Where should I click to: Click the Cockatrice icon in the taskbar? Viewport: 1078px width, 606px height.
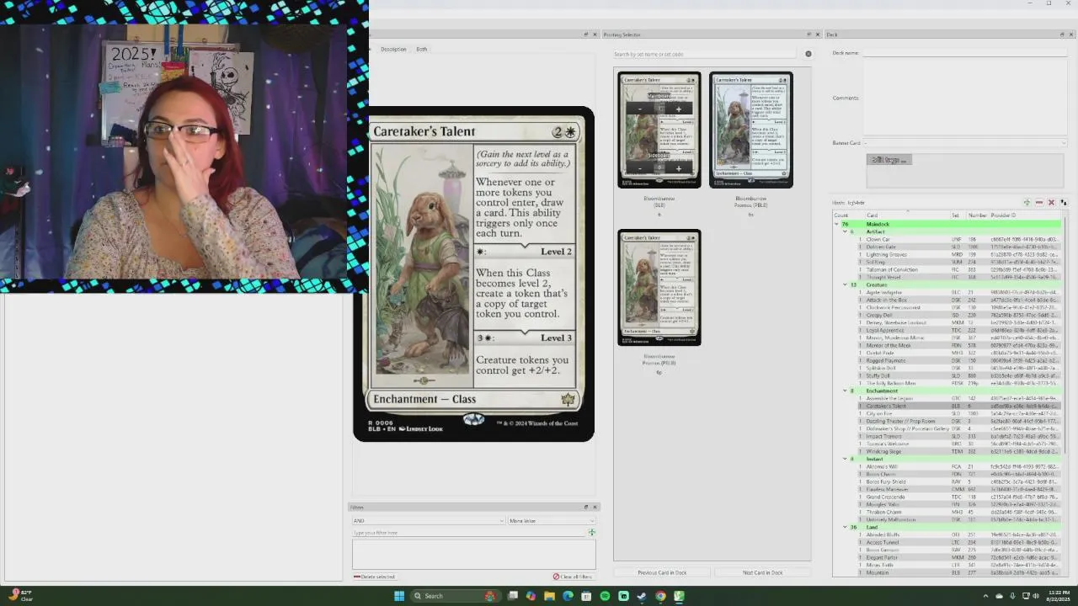679,596
